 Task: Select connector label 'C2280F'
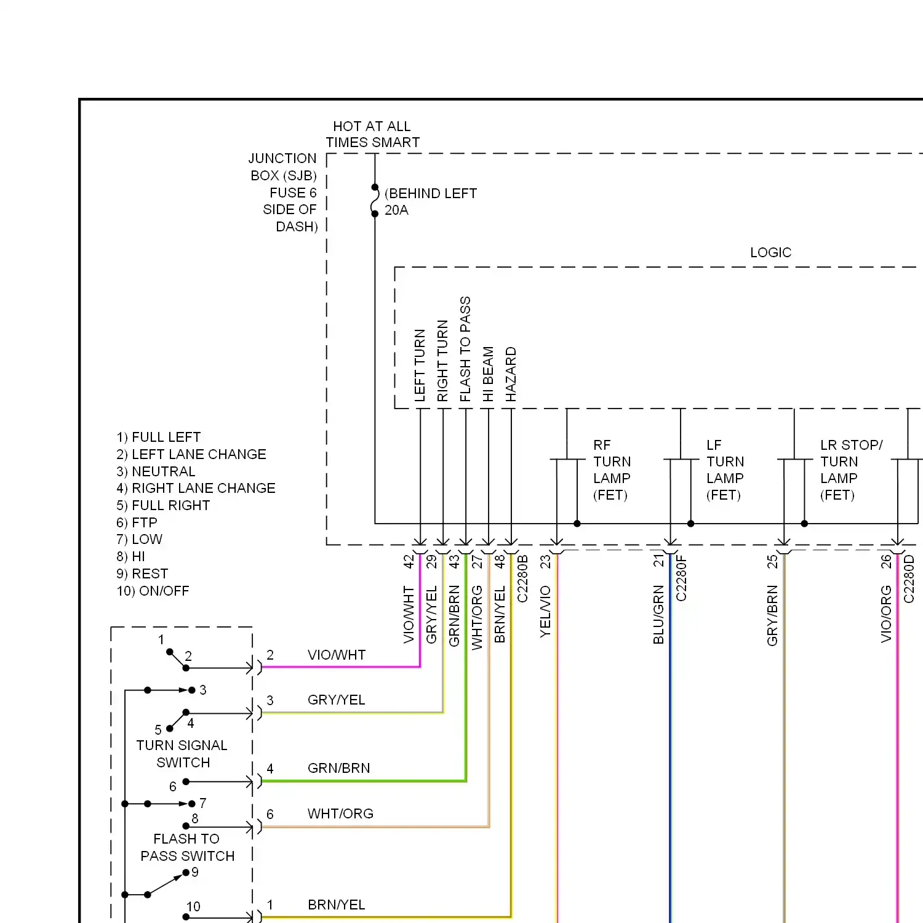681,578
